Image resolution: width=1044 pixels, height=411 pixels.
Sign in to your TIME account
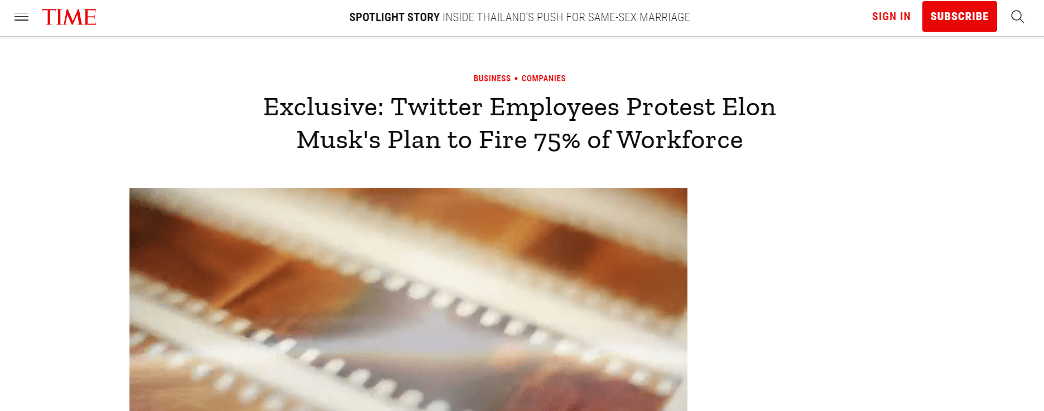[891, 17]
